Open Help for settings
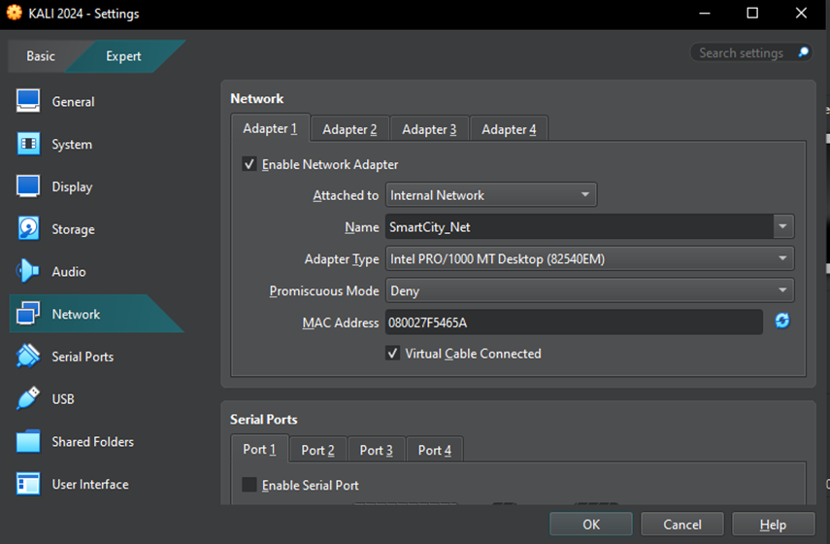830x544 pixels. tap(773, 525)
